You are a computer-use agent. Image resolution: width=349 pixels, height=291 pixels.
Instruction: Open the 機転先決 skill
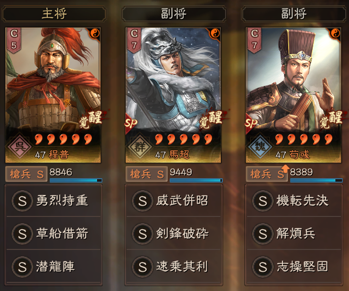point(294,201)
